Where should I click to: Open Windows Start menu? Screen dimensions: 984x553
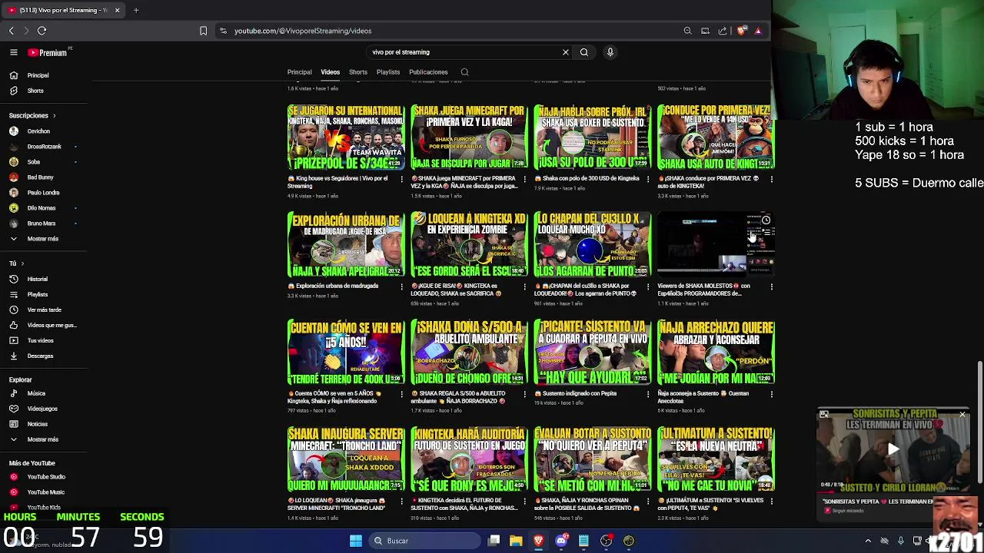tap(356, 541)
